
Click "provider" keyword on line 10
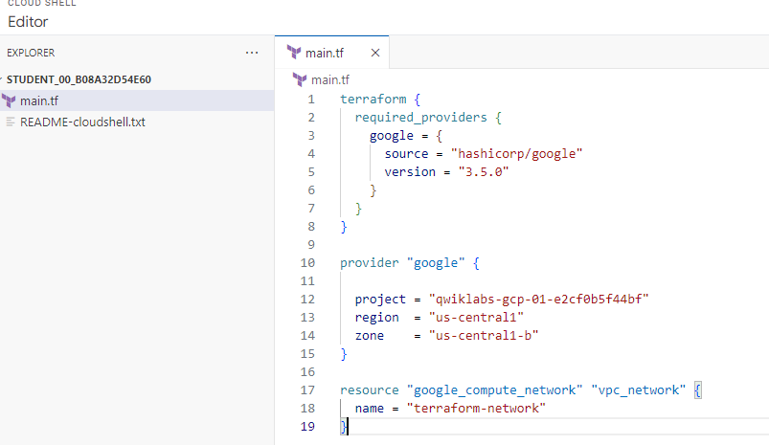[x=370, y=263]
